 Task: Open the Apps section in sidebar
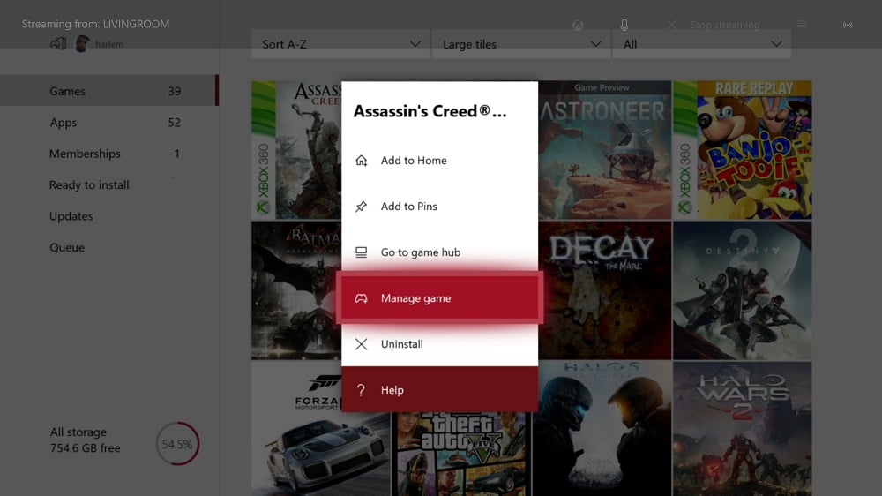(x=64, y=123)
